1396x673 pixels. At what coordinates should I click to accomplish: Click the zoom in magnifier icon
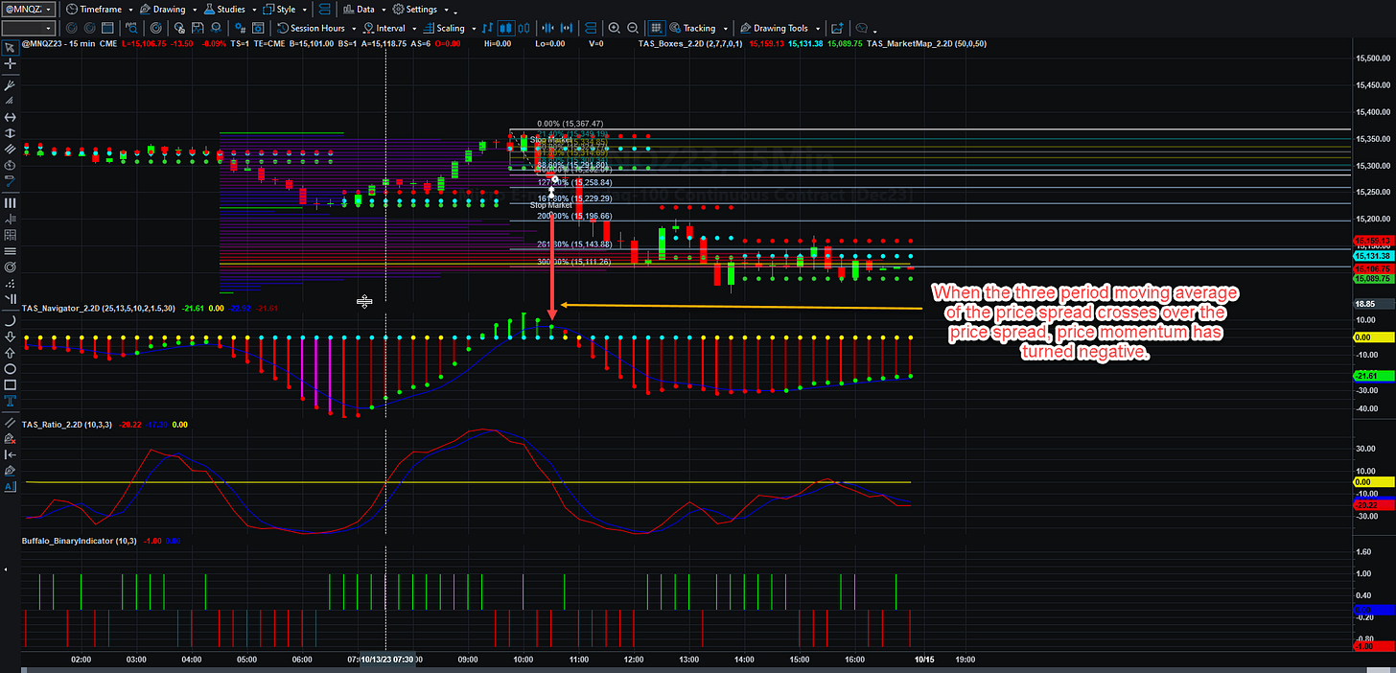point(614,28)
